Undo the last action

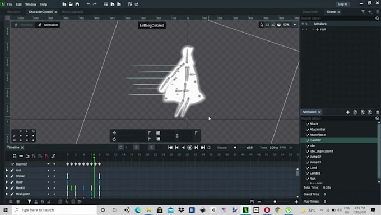[x=88, y=4]
